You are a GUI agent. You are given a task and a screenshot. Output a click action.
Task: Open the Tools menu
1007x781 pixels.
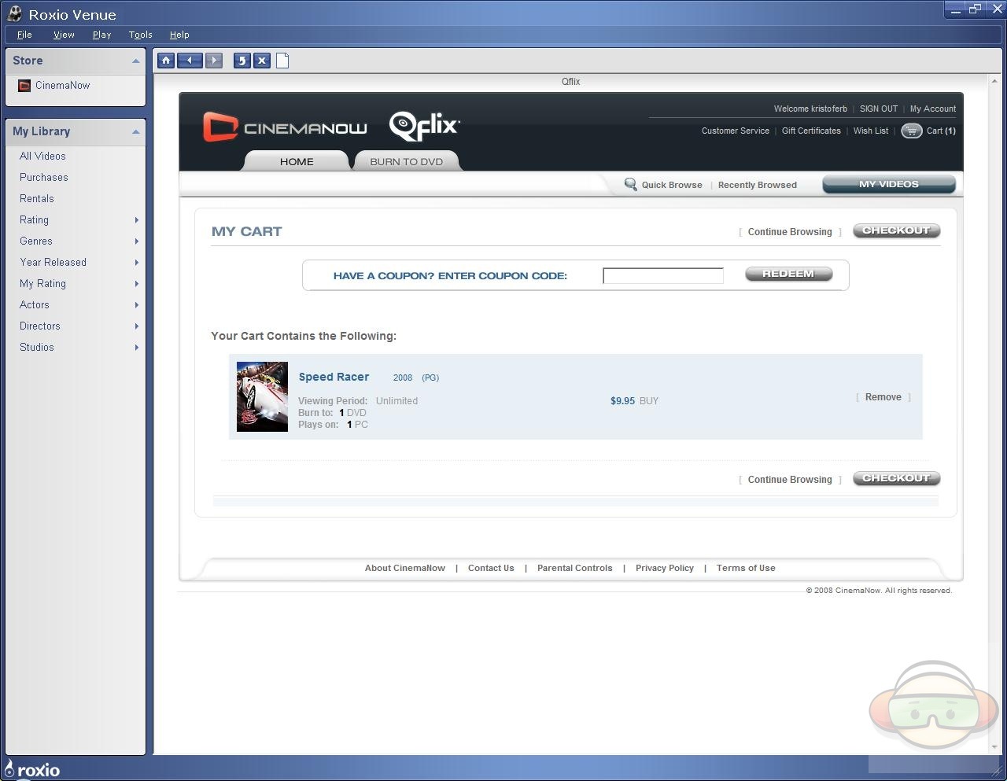(x=140, y=35)
